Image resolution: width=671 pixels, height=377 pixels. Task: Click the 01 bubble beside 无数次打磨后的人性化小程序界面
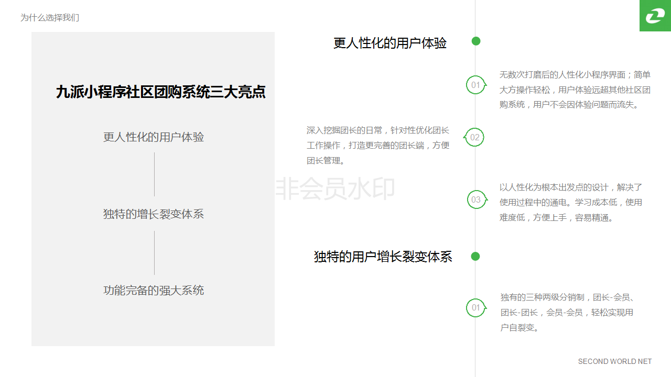476,85
